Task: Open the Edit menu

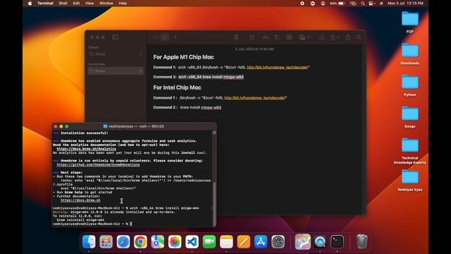Action: pyautogui.click(x=76, y=4)
